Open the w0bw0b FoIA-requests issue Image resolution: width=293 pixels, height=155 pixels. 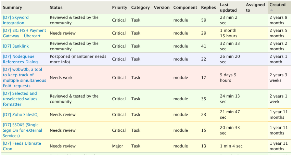pos(24,78)
